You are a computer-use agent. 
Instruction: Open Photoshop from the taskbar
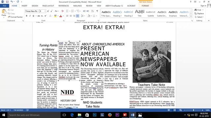[x=95, y=115]
